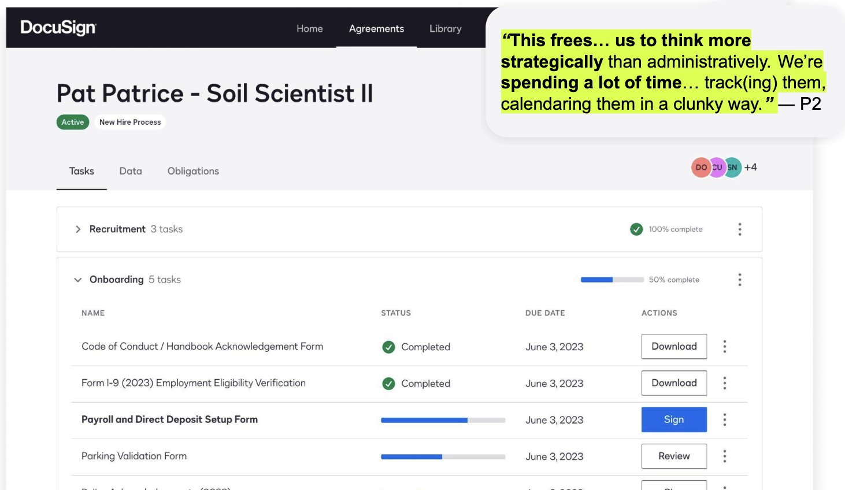Click Parking Validation due date June 3, 2023

point(554,456)
